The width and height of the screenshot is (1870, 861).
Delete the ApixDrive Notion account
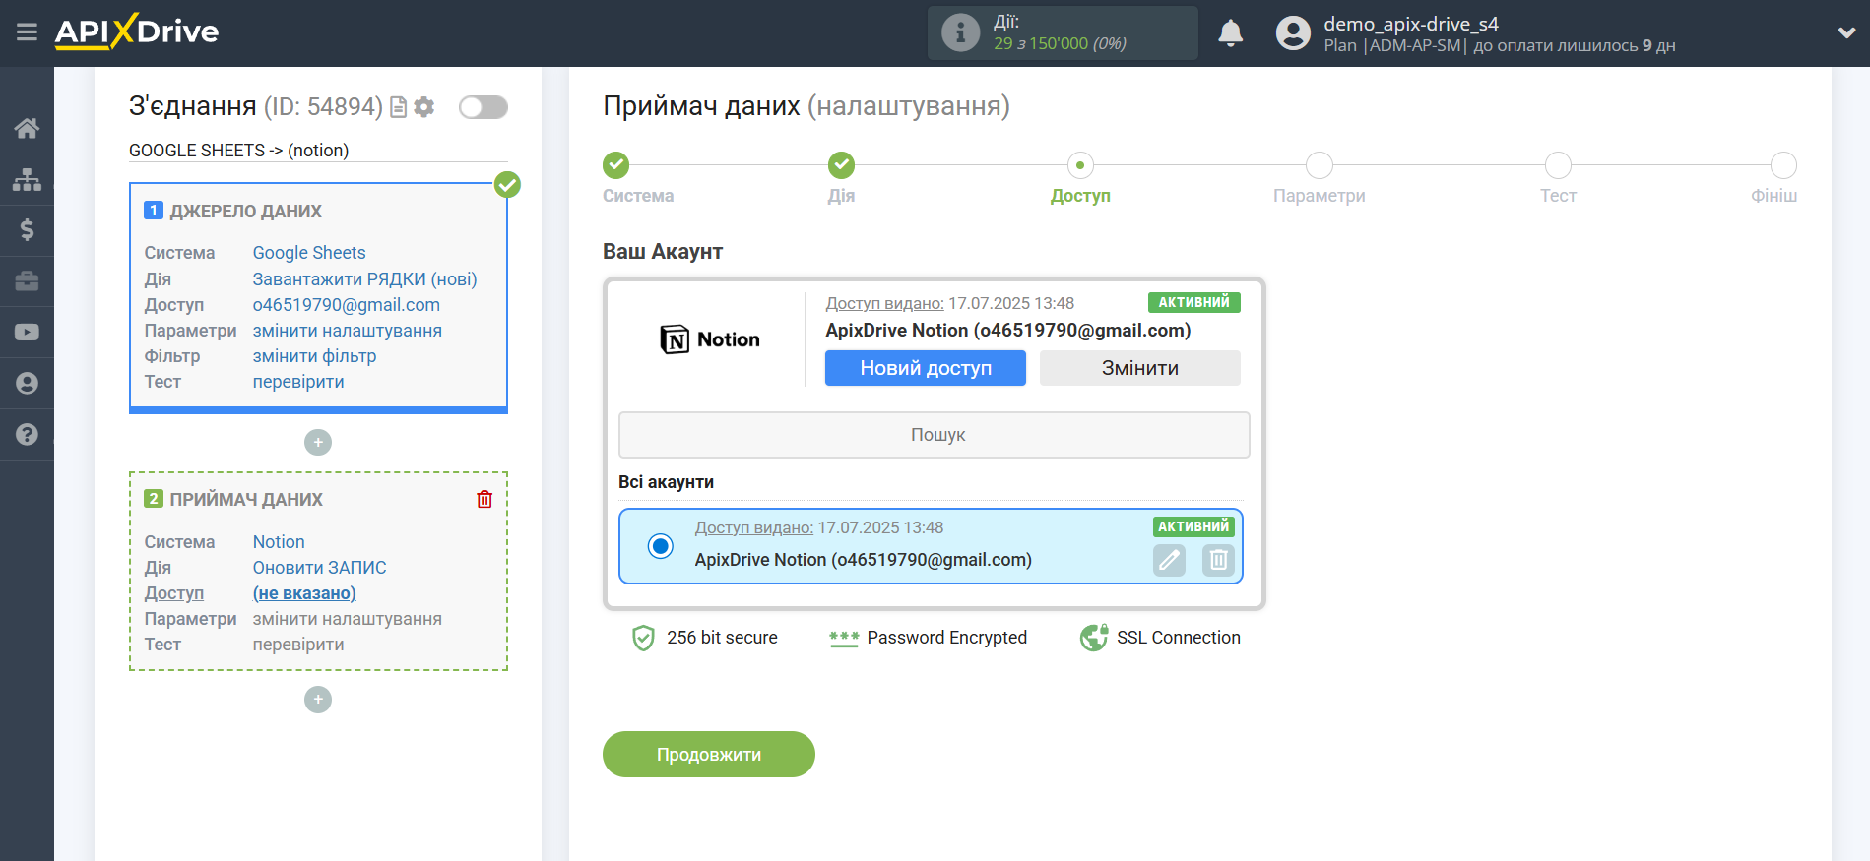[x=1218, y=560]
